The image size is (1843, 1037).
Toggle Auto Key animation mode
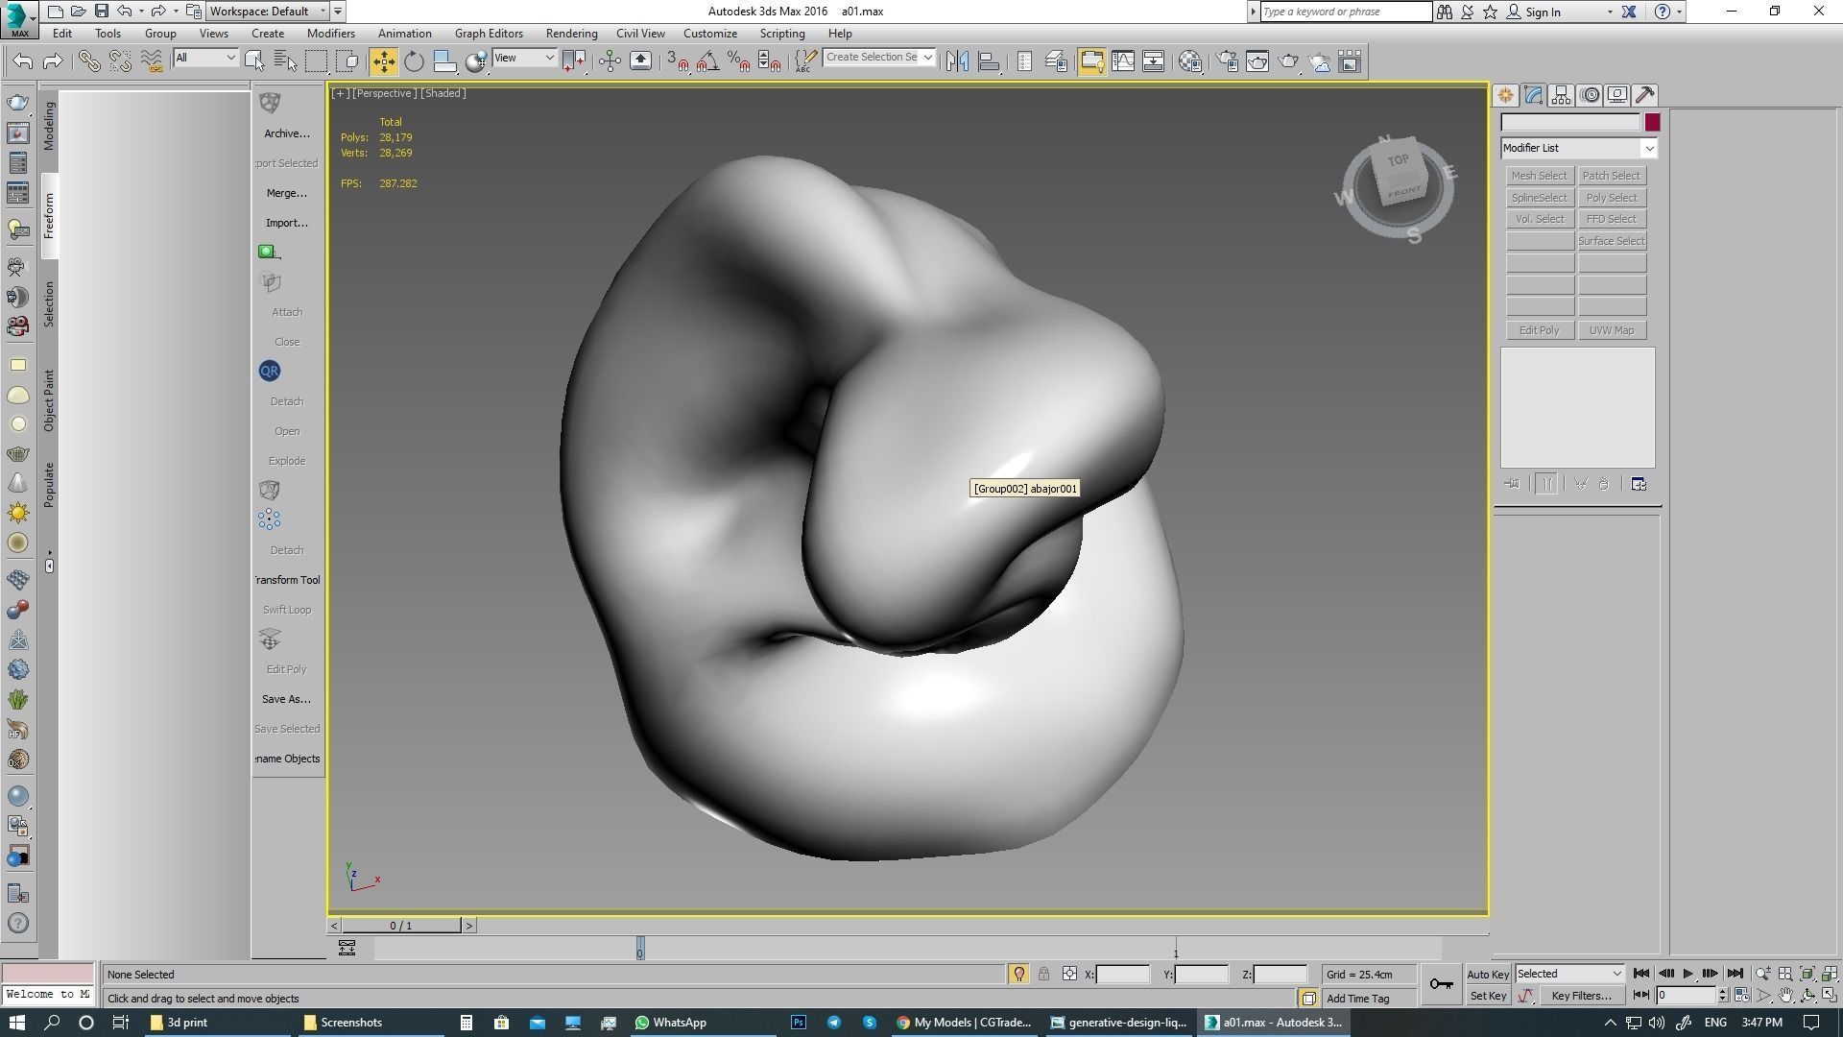tap(1488, 975)
